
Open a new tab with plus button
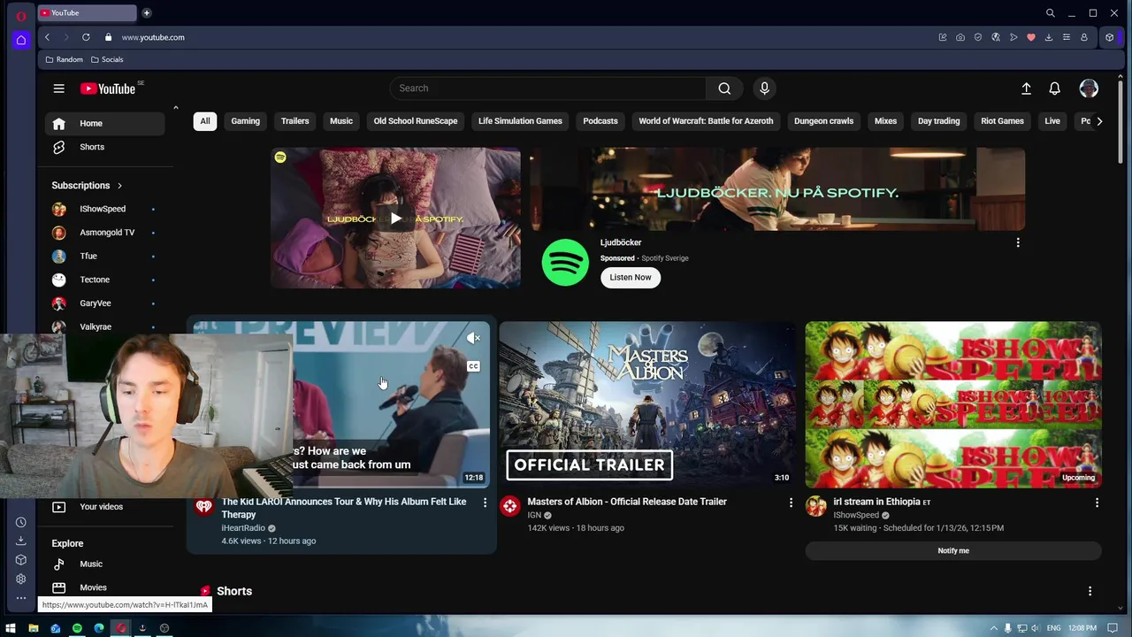pyautogui.click(x=147, y=13)
